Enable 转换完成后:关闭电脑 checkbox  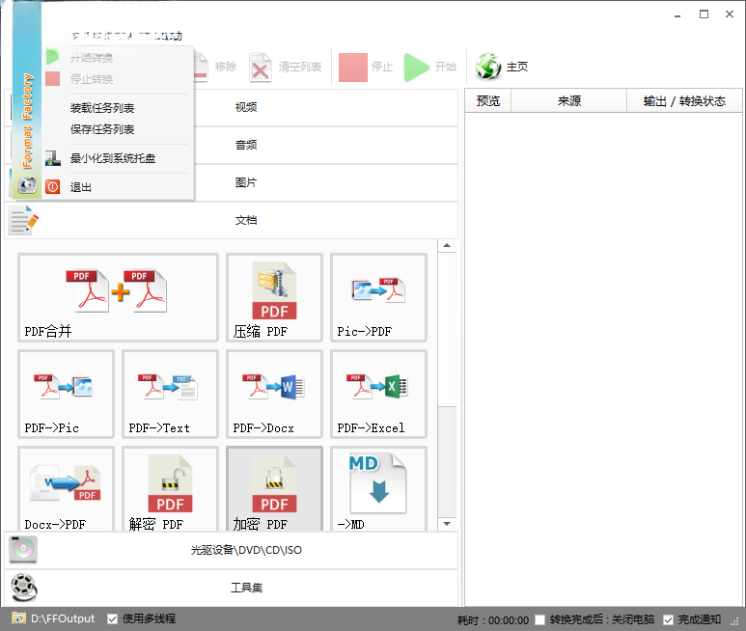[540, 619]
